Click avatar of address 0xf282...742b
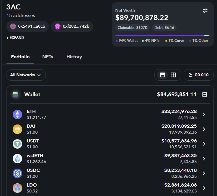 (x=58, y=26)
